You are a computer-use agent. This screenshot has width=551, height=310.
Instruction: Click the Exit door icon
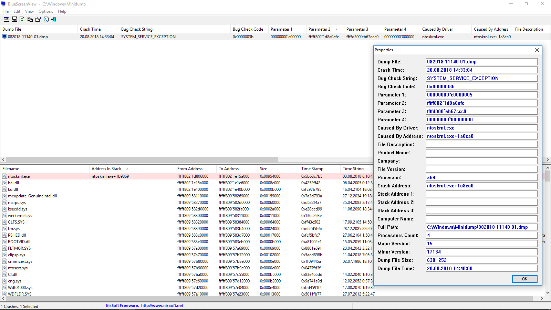pos(54,20)
